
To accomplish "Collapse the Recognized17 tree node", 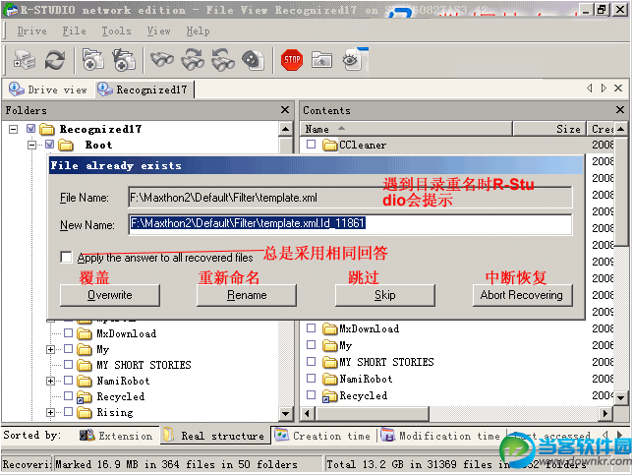I will click(x=14, y=129).
